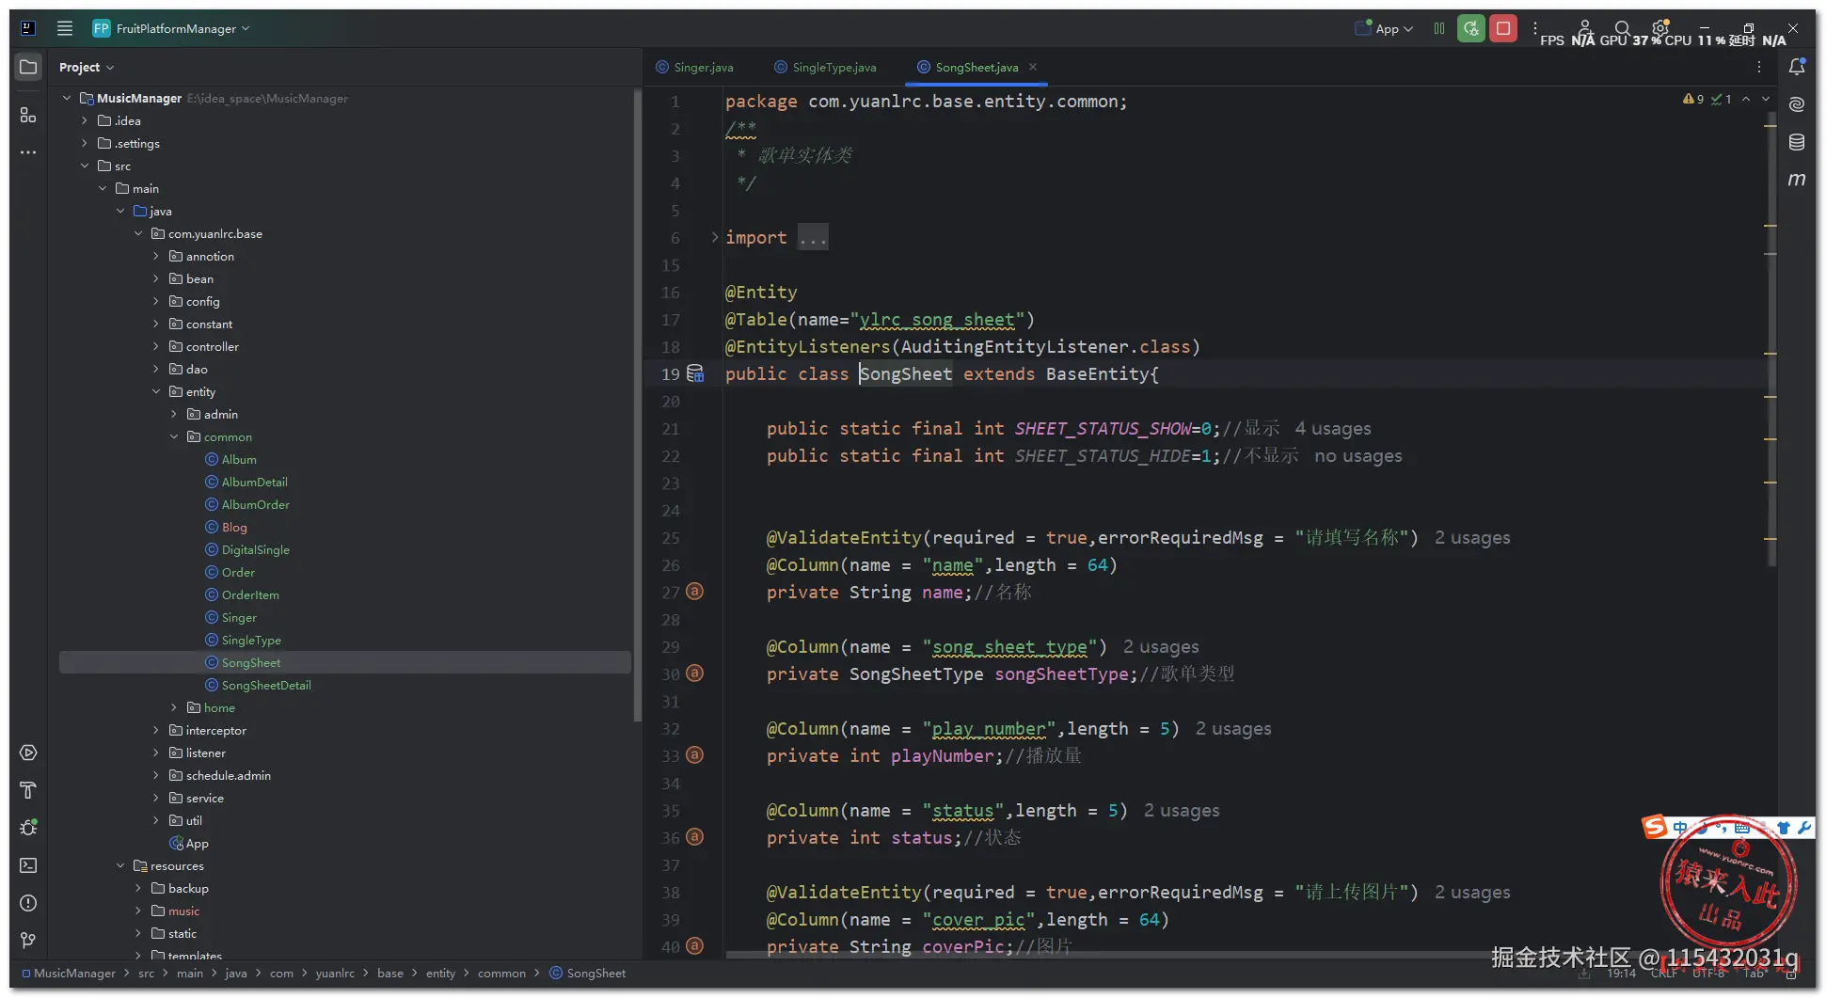The image size is (1826, 998).
Task: Toggle the Project tool window folder icon
Action: [x=28, y=67]
